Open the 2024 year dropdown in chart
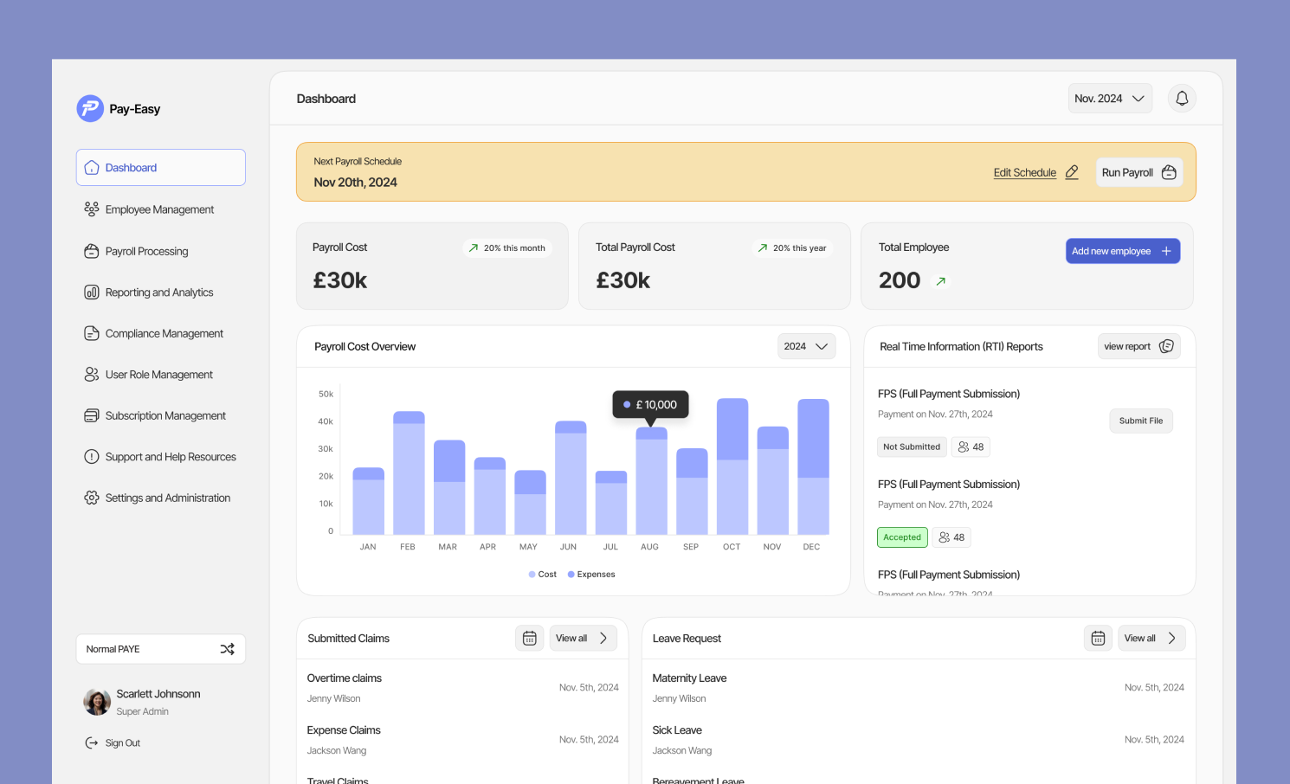This screenshot has height=784, width=1290. tap(805, 346)
